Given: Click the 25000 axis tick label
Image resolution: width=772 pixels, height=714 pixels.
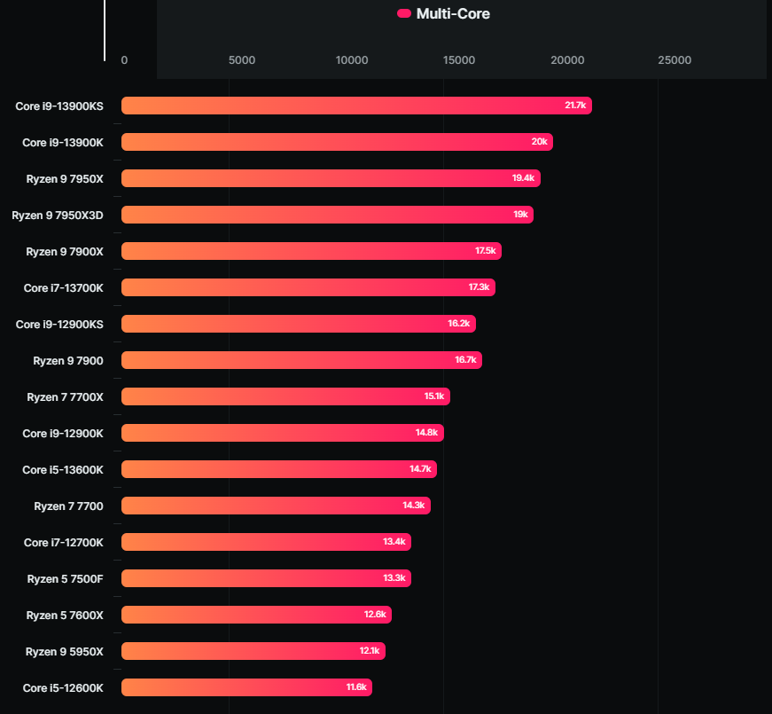Looking at the screenshot, I should pos(675,60).
